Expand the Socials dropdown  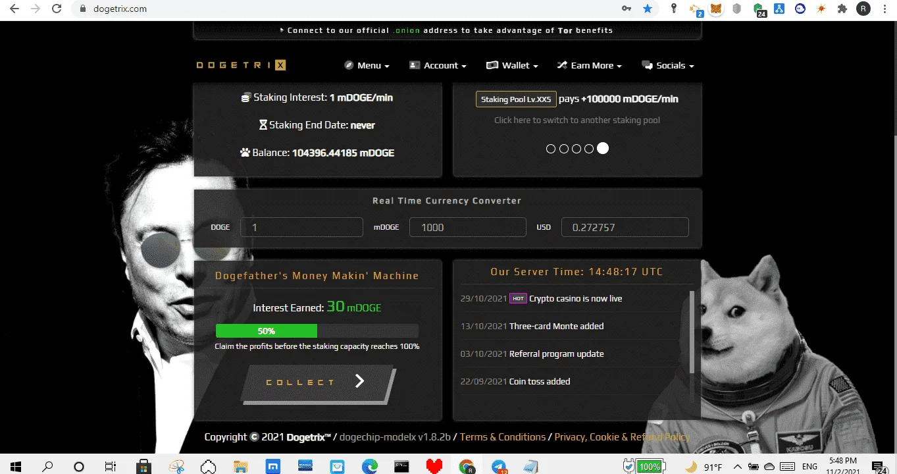pyautogui.click(x=668, y=65)
